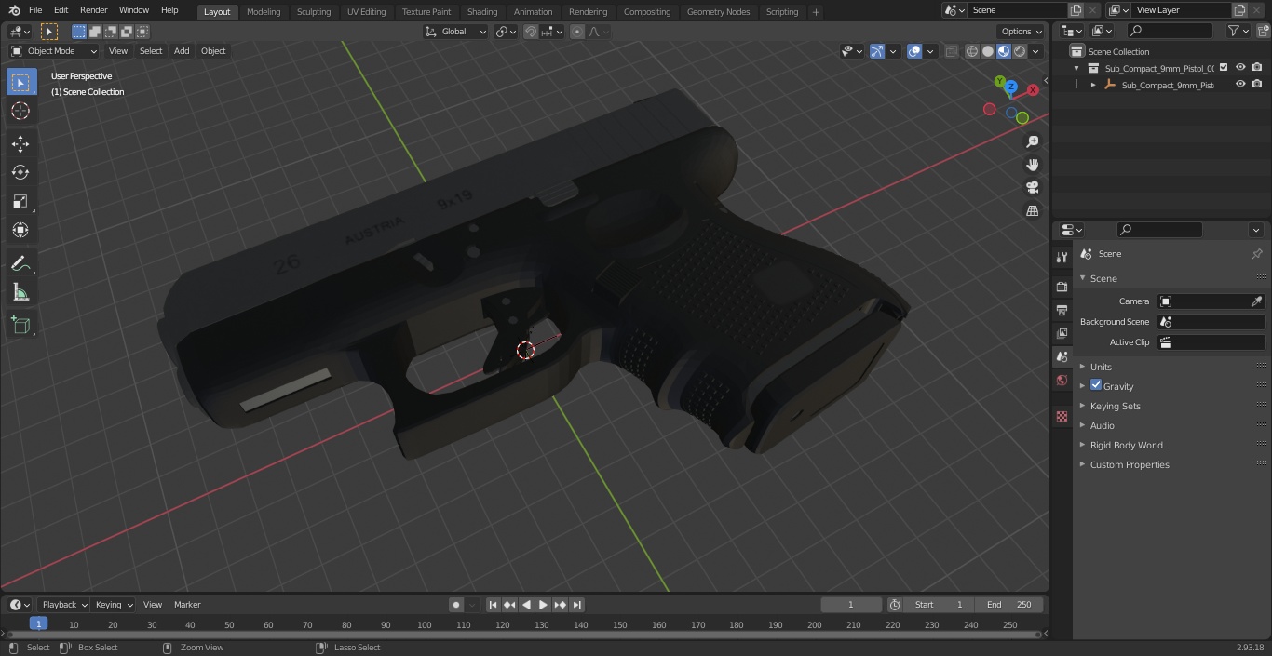Toggle snapping magnet in header
Screen dimensions: 1272x656
tap(531, 32)
